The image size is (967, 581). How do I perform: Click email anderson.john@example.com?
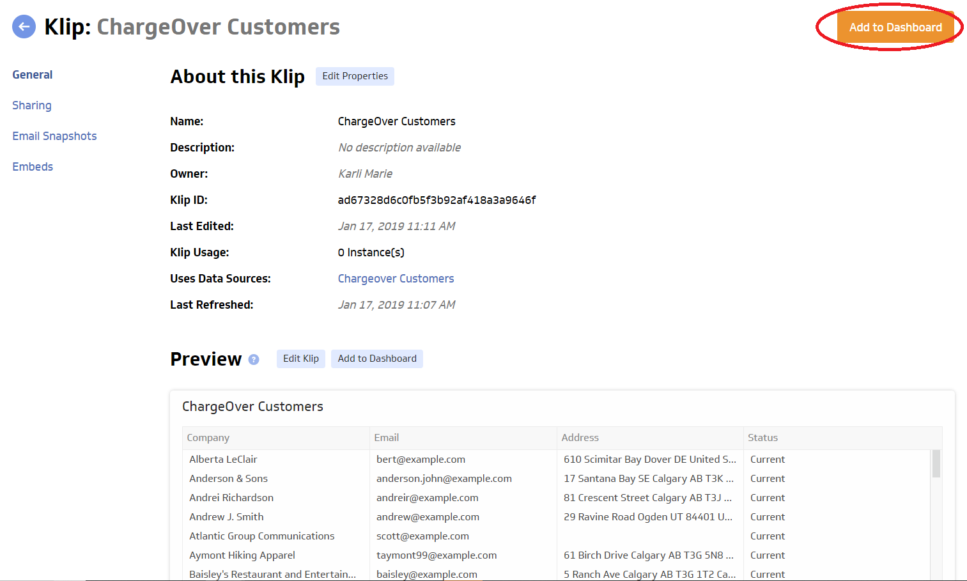pos(444,479)
